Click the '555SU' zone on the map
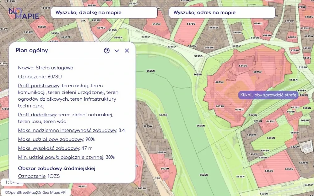The width and height of the screenshot is (314, 196). point(156,24)
